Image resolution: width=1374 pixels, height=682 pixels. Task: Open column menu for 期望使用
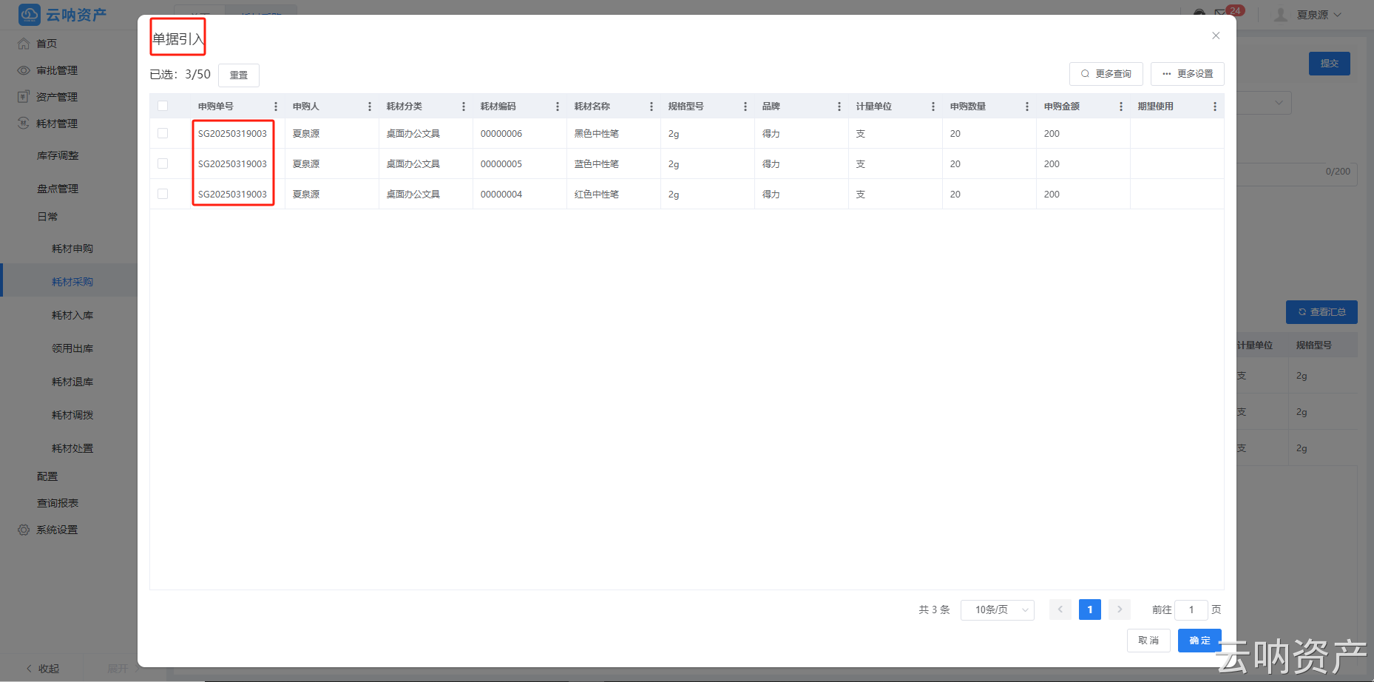(1215, 107)
